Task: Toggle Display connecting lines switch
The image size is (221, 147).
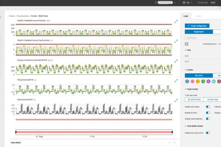Action: click(x=208, y=119)
